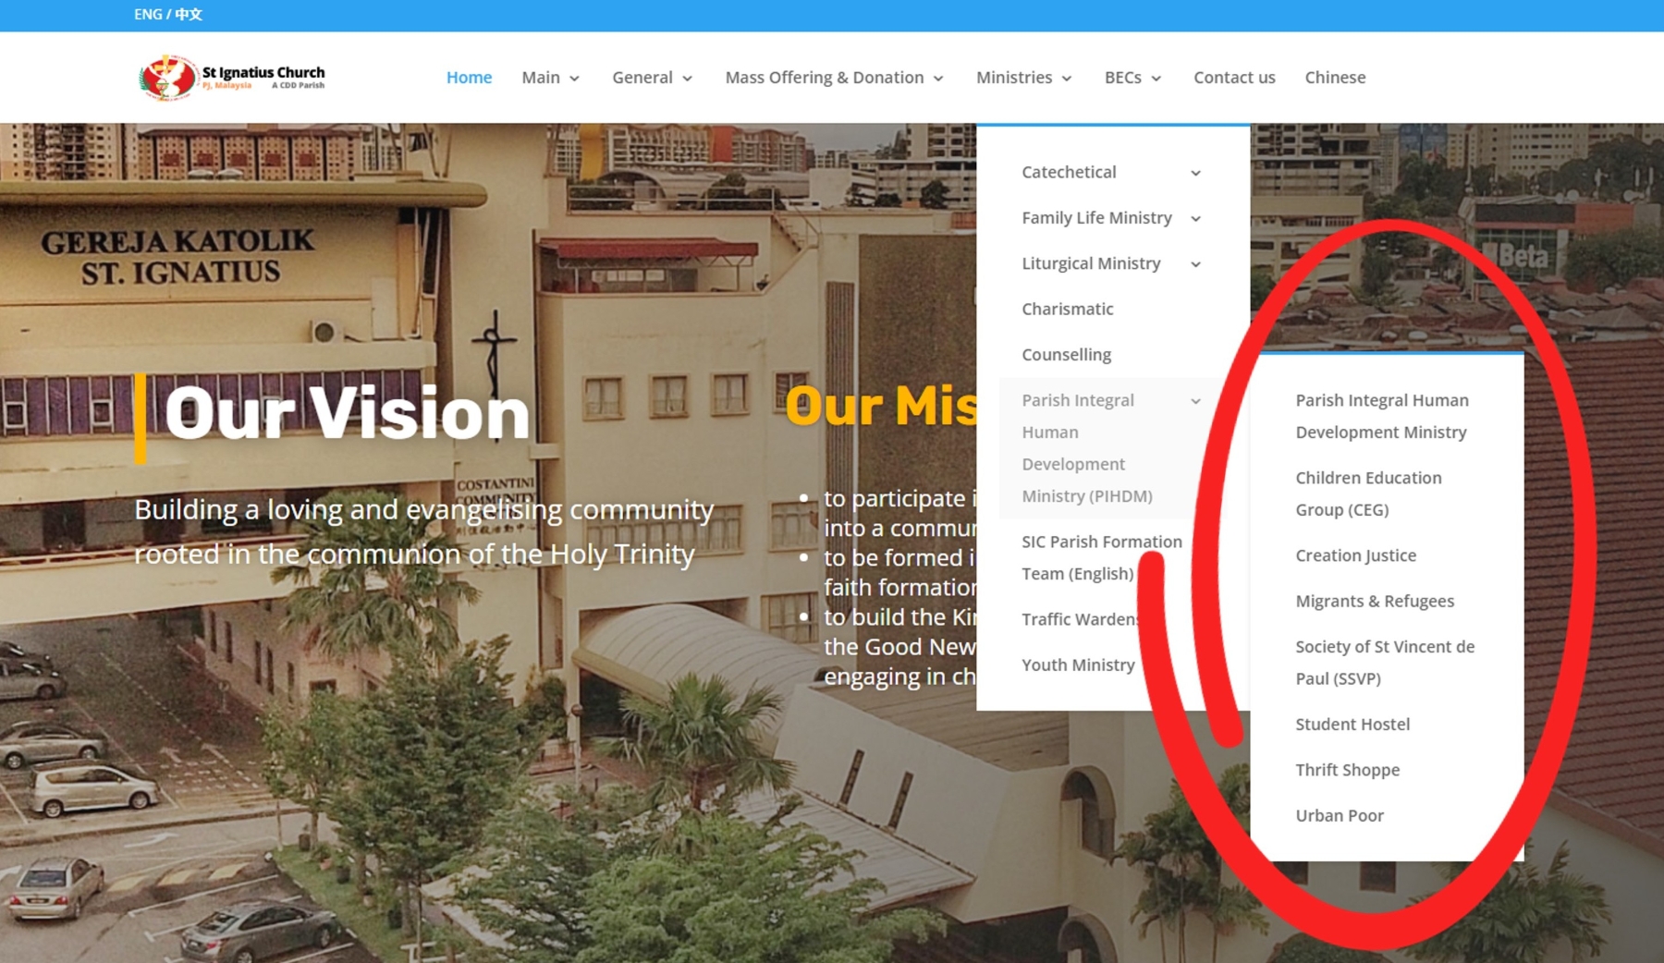Expand the Catechetical submenu chevron
Screen dimensions: 1664x963
1195,173
